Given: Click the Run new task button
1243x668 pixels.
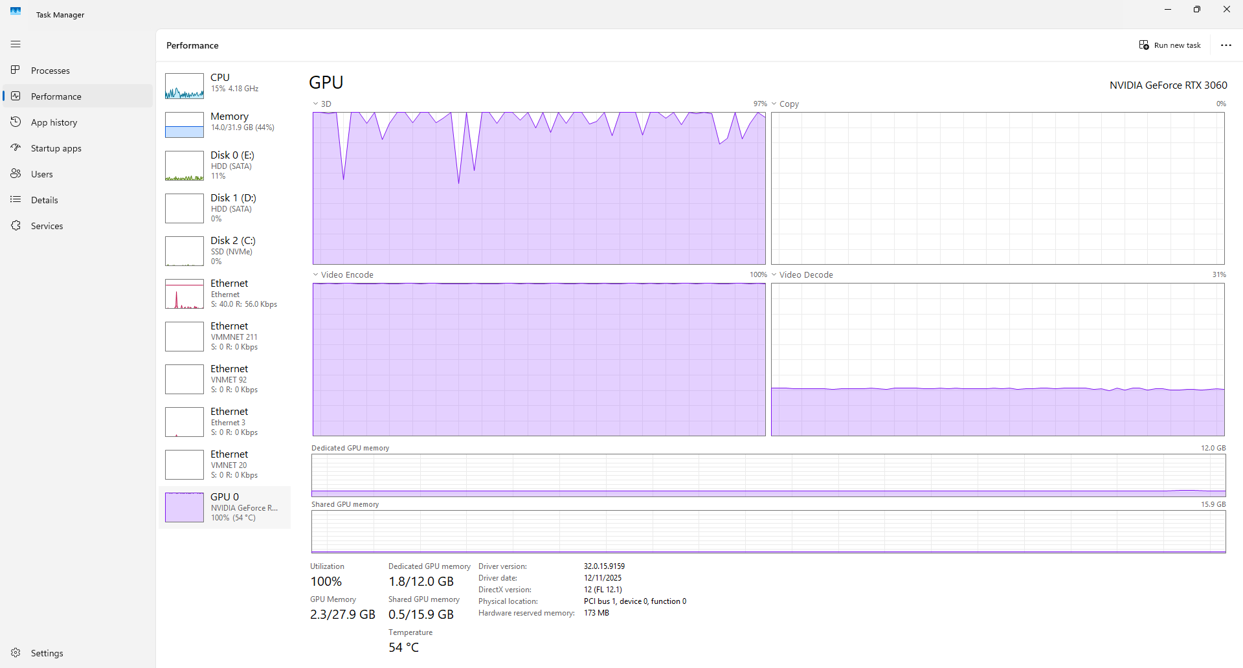Looking at the screenshot, I should 1170,45.
